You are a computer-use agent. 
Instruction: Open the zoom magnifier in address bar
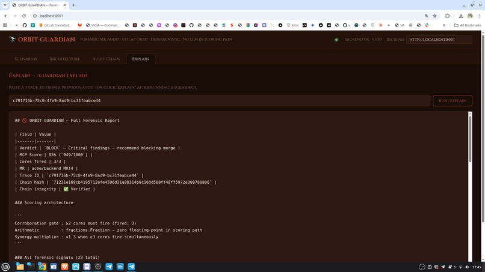426,16
